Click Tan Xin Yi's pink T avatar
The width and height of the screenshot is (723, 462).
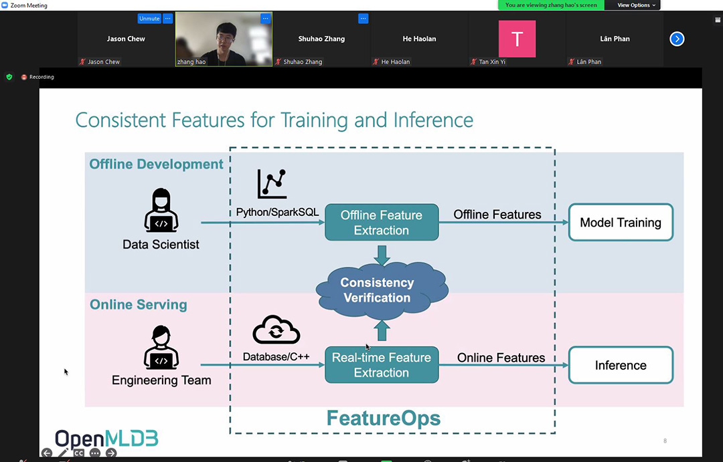[x=517, y=39]
